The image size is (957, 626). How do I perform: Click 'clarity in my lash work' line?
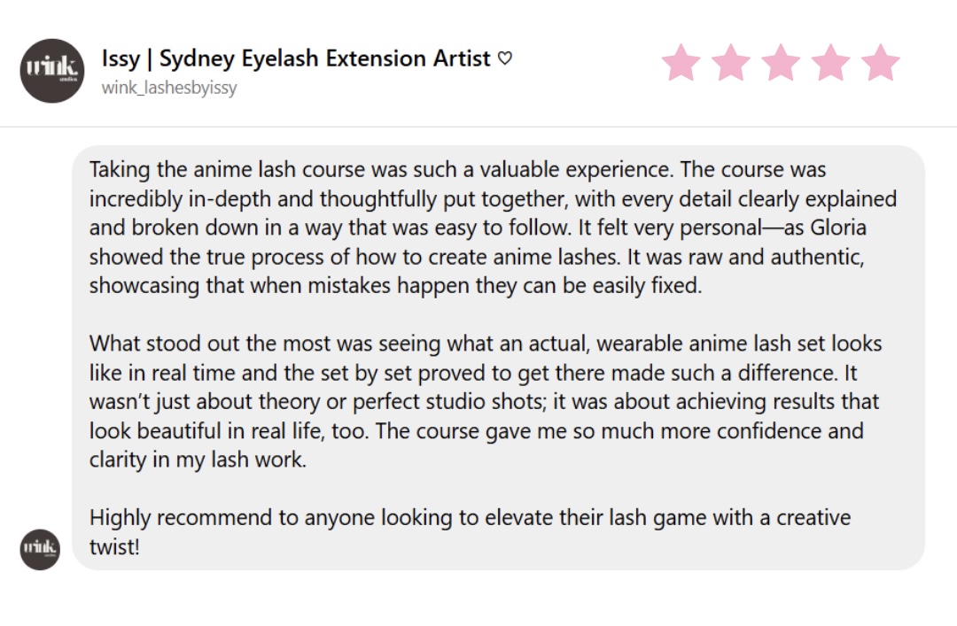click(197, 460)
